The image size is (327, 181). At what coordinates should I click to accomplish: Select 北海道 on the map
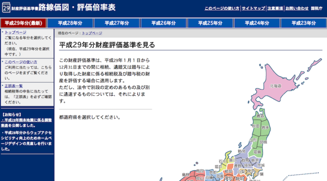point(275,86)
